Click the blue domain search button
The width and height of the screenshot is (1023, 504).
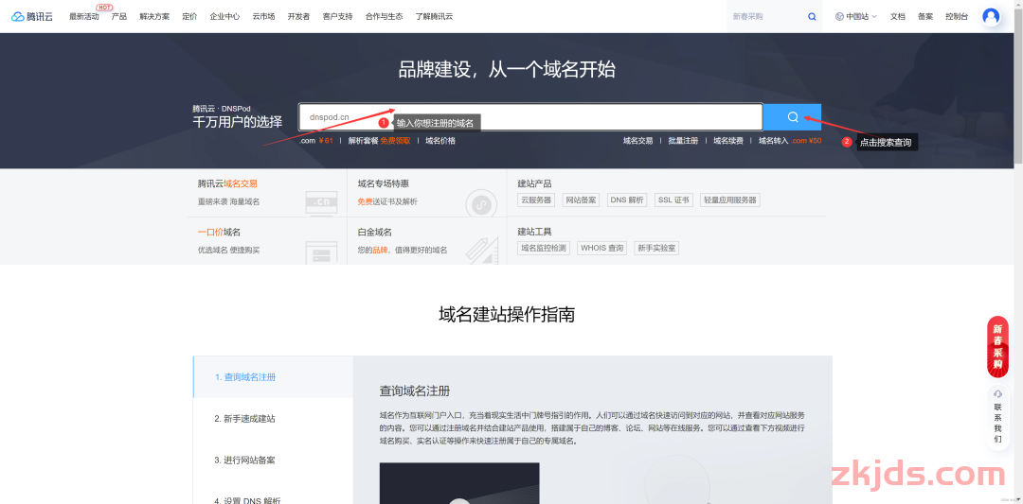(x=792, y=117)
